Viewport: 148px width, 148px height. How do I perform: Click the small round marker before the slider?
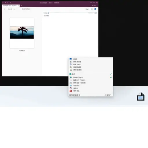(49, 13)
